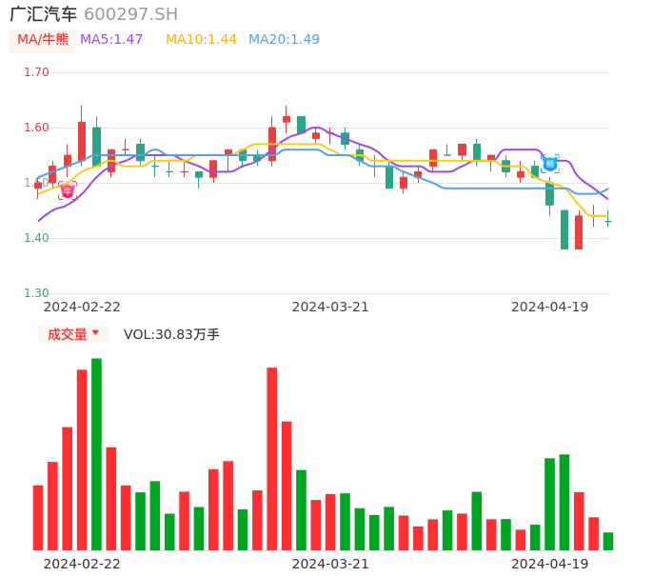Toggle the MA5 moving average line

click(x=111, y=40)
